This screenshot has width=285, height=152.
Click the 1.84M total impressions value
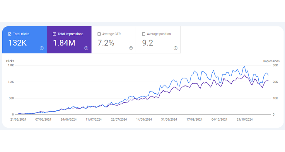pos(64,43)
